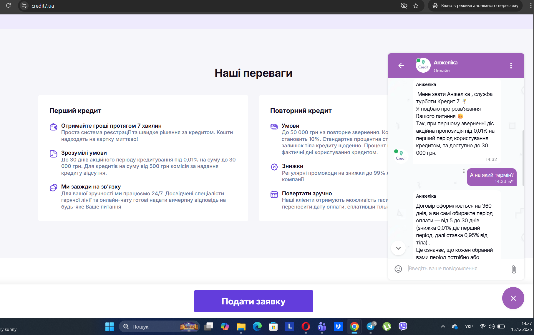This screenshot has width=534, height=335.
Task: Open Telegram from the taskbar
Action: pos(371,326)
